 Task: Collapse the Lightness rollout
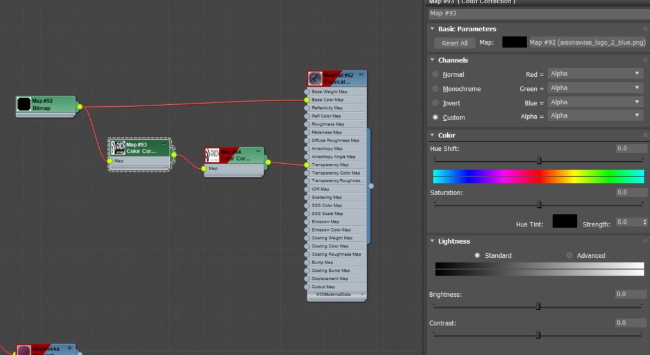[432, 241]
